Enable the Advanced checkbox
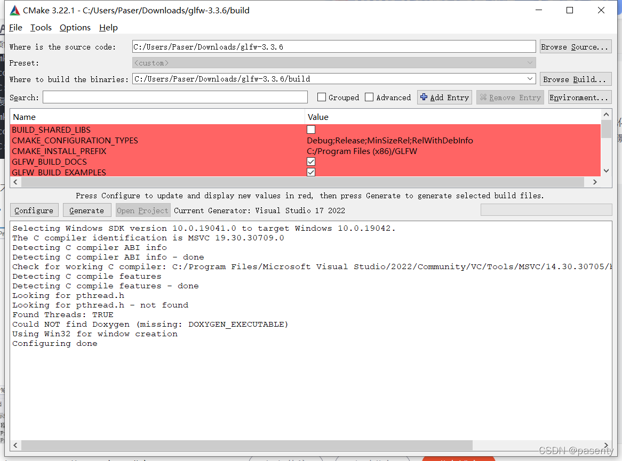Image resolution: width=622 pixels, height=461 pixels. [x=369, y=98]
